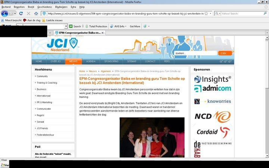
Task: Open the CONTACT navigation item
Action: 150,61
